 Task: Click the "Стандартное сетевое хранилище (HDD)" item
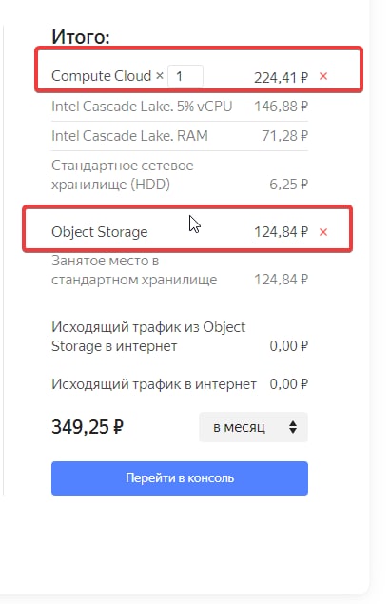(123, 174)
